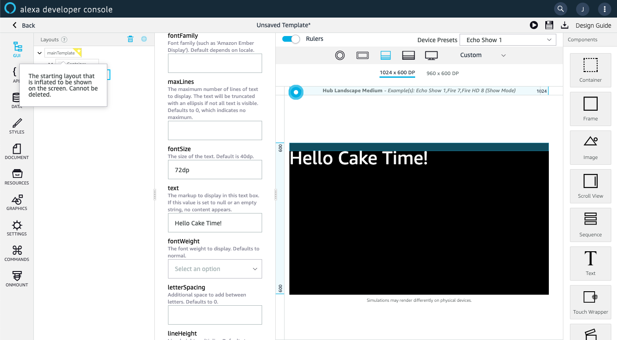This screenshot has width=617, height=340.
Task: Open the STYLES panel in the sidebar
Action: click(x=16, y=127)
